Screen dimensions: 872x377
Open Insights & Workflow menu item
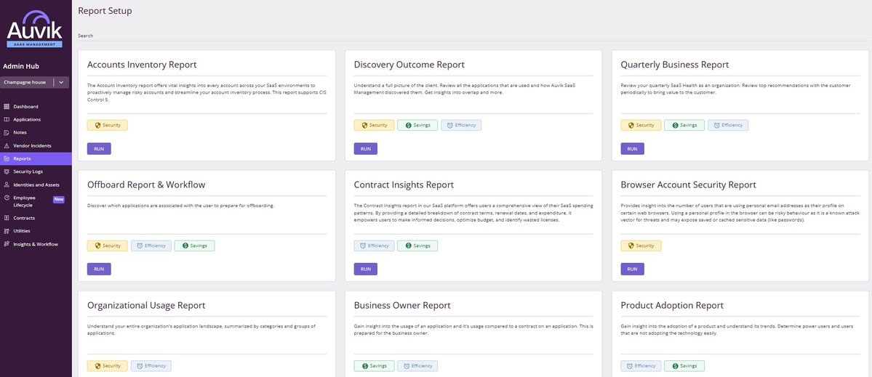(x=35, y=244)
